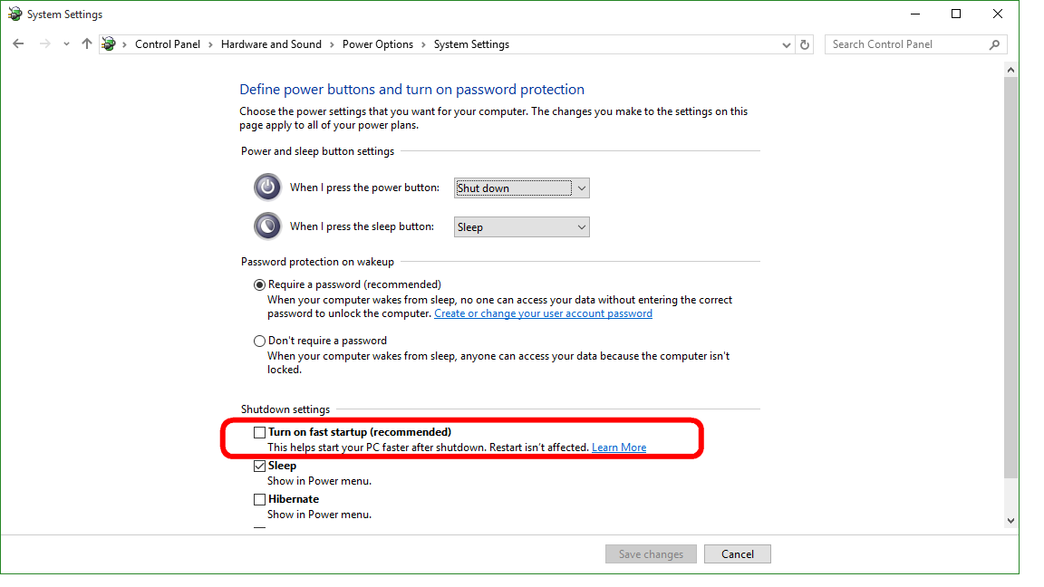Click 'Power and sleep button settings' label
The width and height of the screenshot is (1044, 587).
pyautogui.click(x=317, y=151)
